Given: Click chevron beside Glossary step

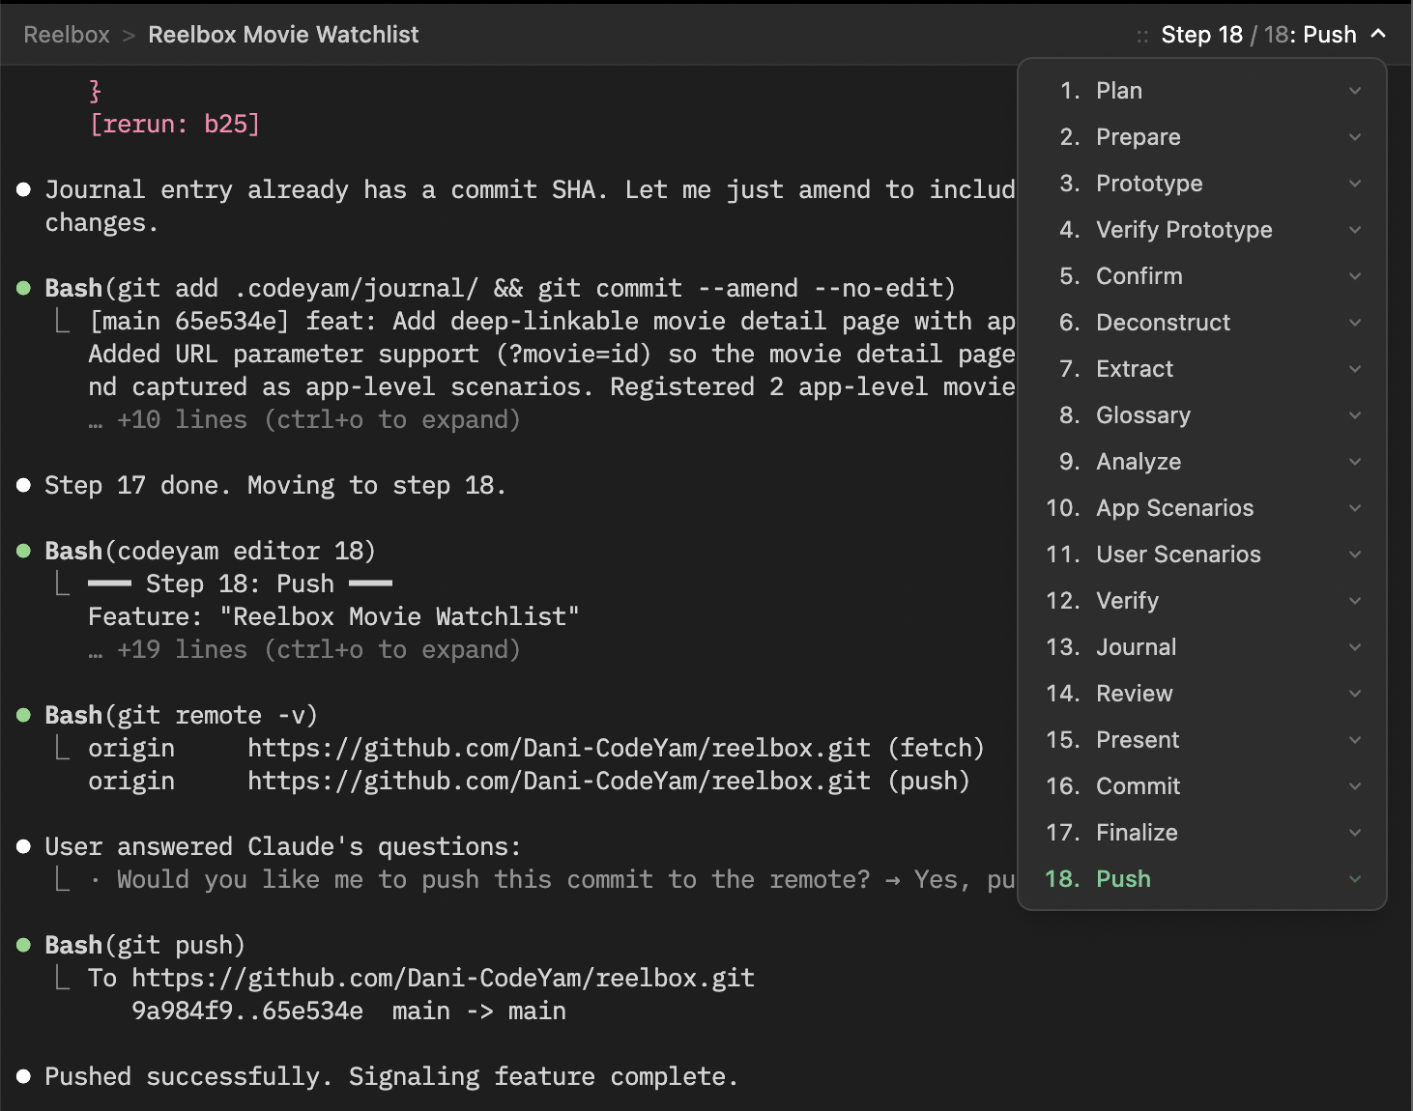Looking at the screenshot, I should [x=1355, y=415].
